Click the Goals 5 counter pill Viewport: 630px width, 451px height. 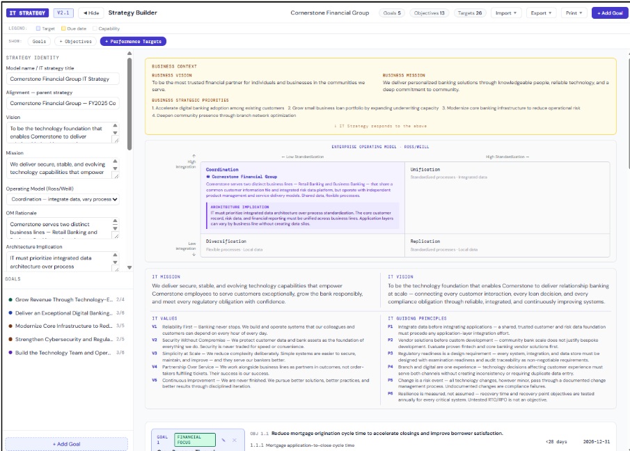point(392,13)
